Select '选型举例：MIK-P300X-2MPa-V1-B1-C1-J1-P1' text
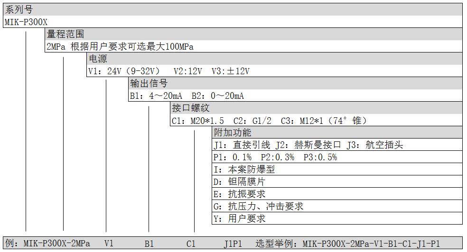This screenshot has height=252, width=467. pyautogui.click(x=347, y=243)
